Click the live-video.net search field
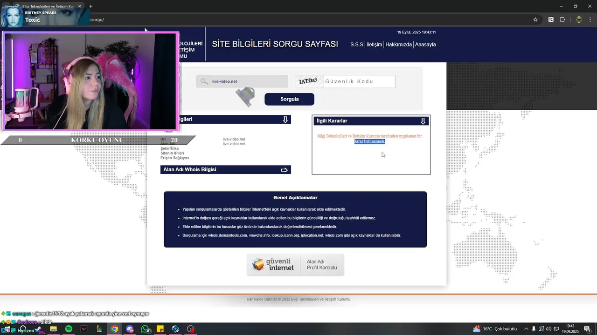Viewport: 597px width, 335px height. [242, 81]
